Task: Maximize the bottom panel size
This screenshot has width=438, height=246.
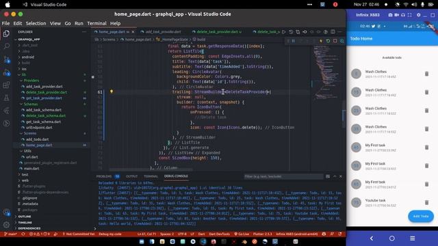Action: (335, 176)
